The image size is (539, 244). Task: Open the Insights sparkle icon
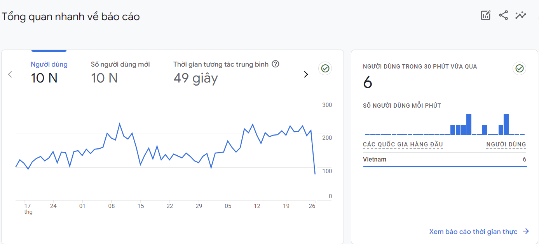pyautogui.click(x=521, y=15)
